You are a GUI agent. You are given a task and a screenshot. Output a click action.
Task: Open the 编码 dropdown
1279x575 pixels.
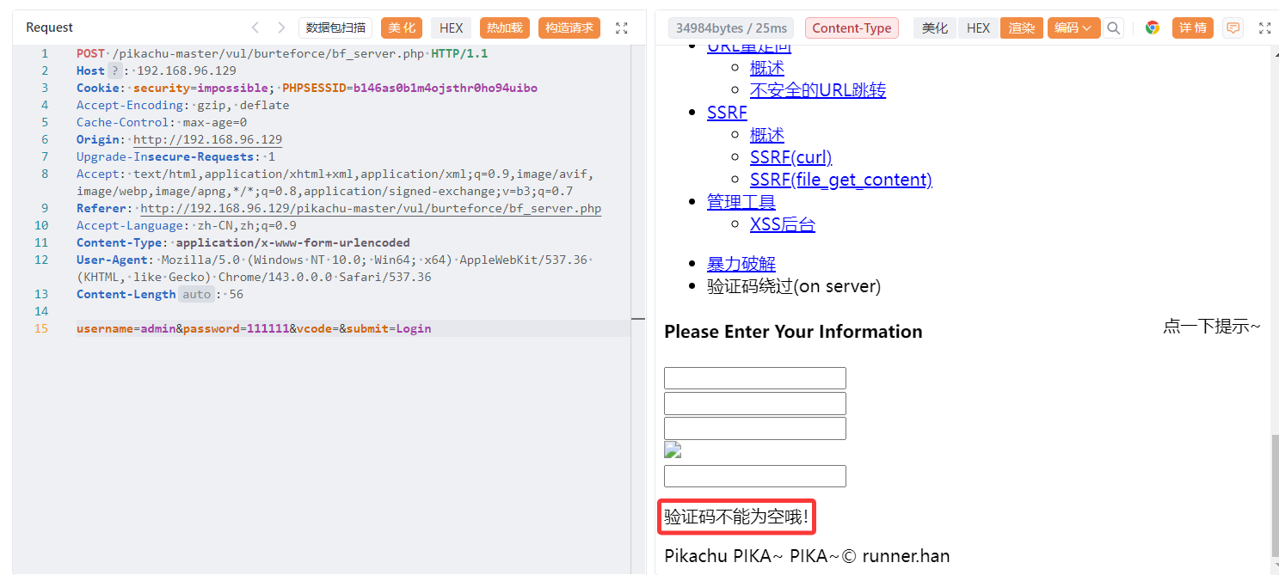click(1073, 28)
